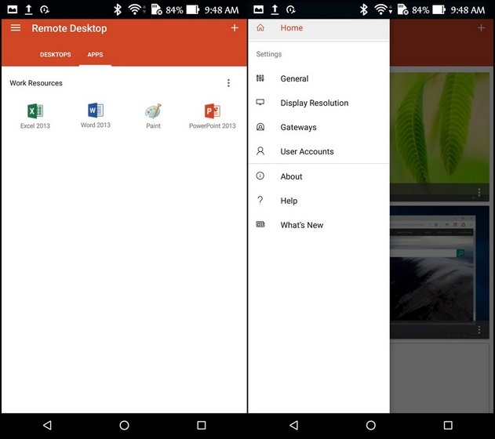This screenshot has width=495, height=439.
Task: Tap the General sliders icon
Action: coord(260,78)
